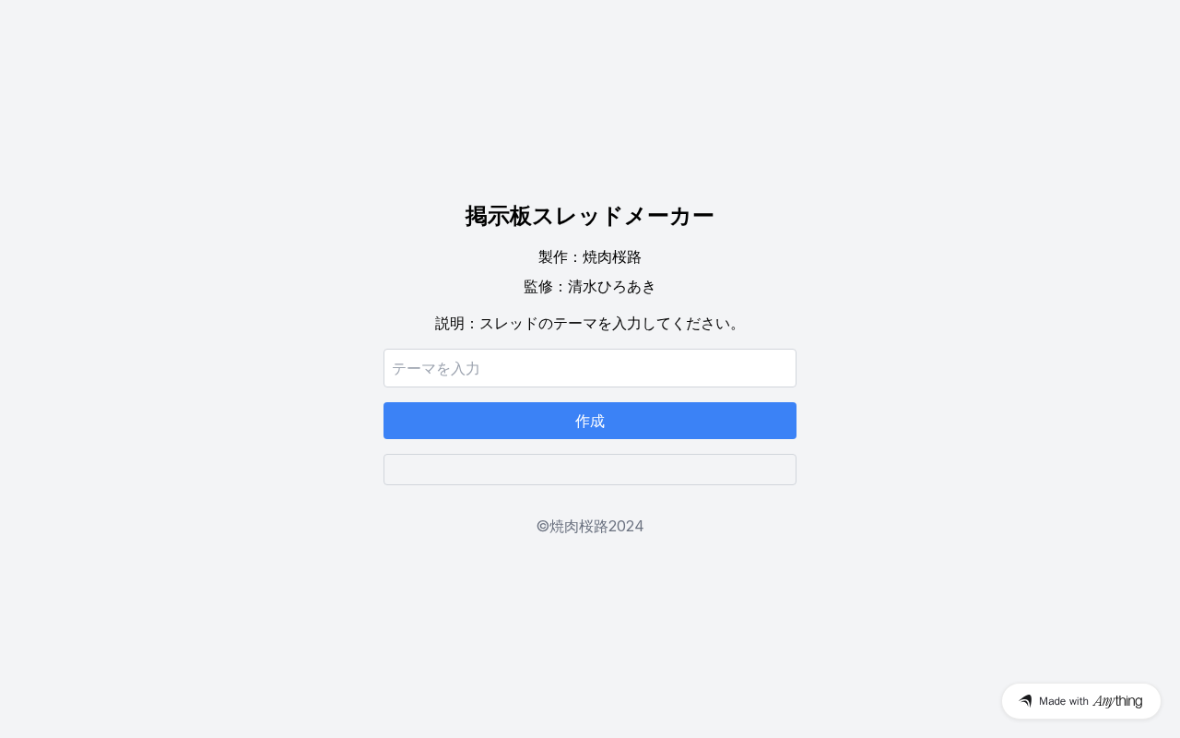Click the Anything wing logo icon

tap(1025, 701)
